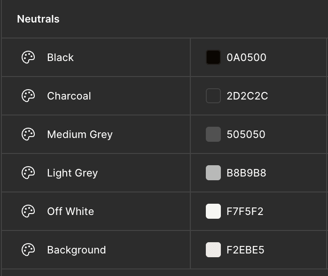This screenshot has width=328, height=276.
Task: Click the palette icon beside Charcoal
Action: tap(28, 96)
